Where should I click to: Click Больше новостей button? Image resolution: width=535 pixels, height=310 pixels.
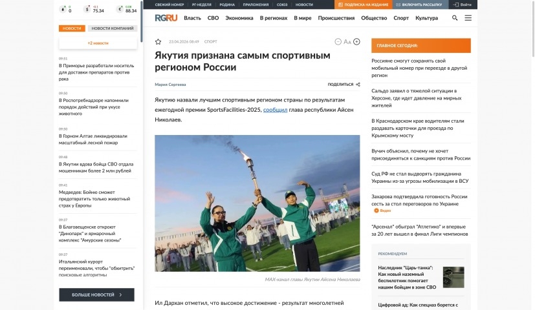(96, 294)
